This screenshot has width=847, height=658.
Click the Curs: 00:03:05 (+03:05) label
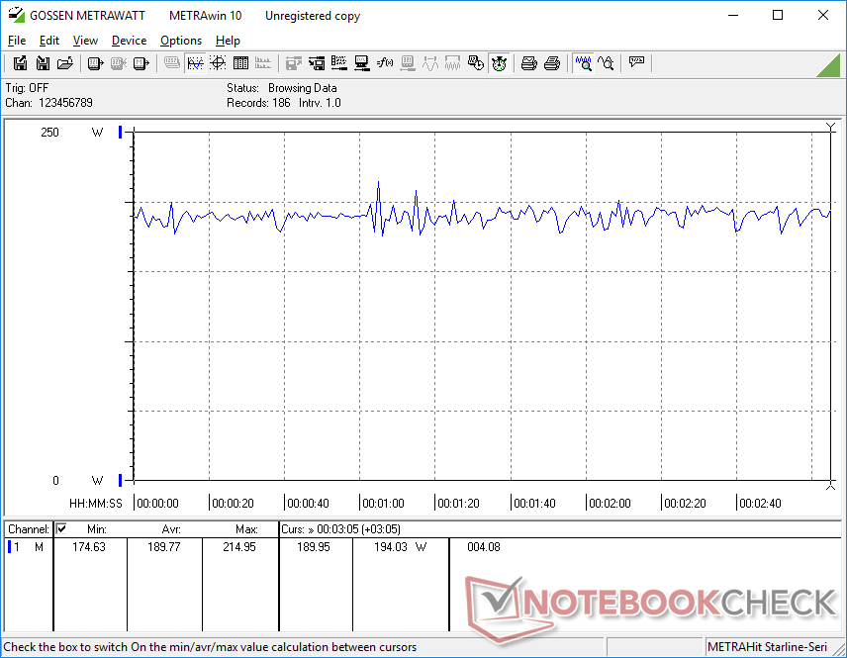[x=340, y=529]
